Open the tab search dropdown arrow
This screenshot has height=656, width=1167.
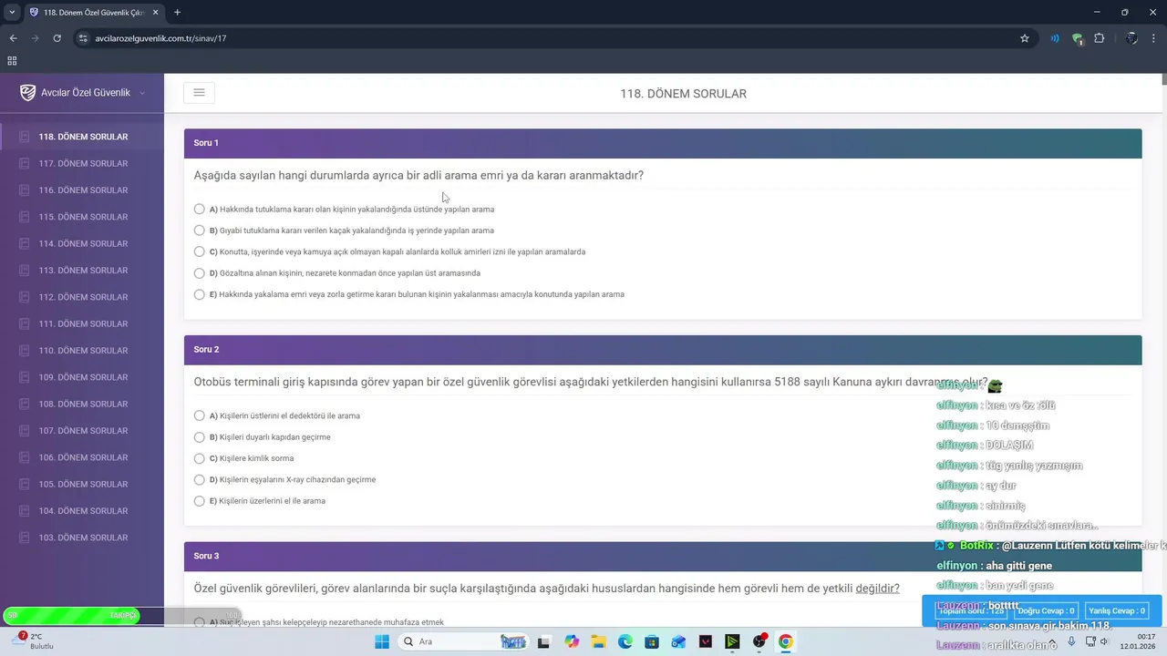pyautogui.click(x=12, y=12)
